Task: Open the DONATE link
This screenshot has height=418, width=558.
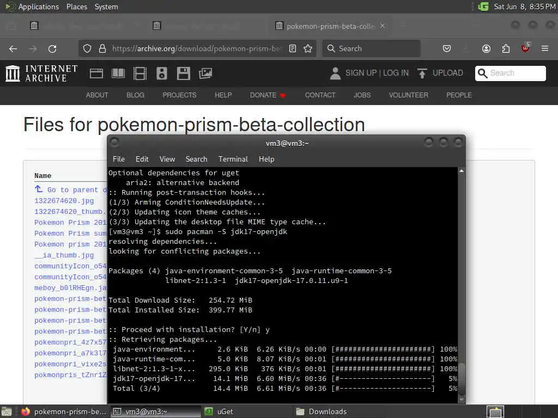Action: tap(268, 95)
